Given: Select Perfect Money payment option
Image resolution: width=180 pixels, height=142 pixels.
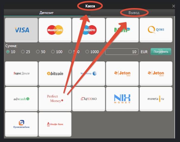Looking at the screenshot, I should 55,99.
